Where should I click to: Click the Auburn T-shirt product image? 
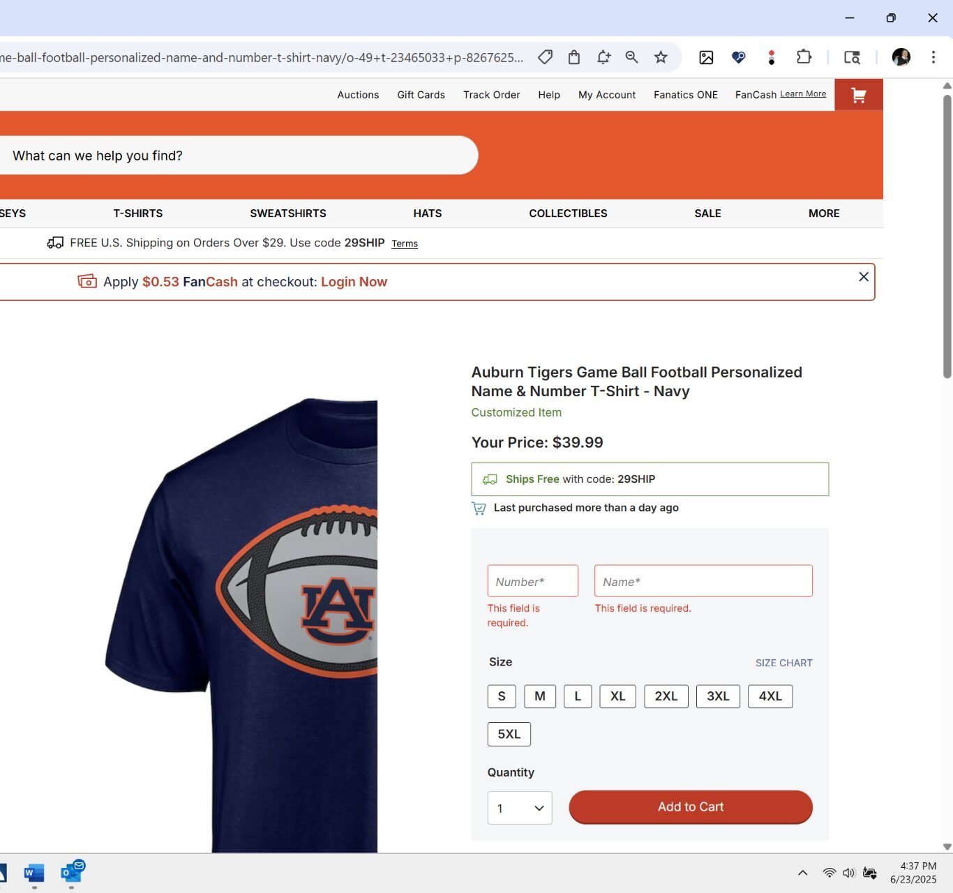[241, 624]
